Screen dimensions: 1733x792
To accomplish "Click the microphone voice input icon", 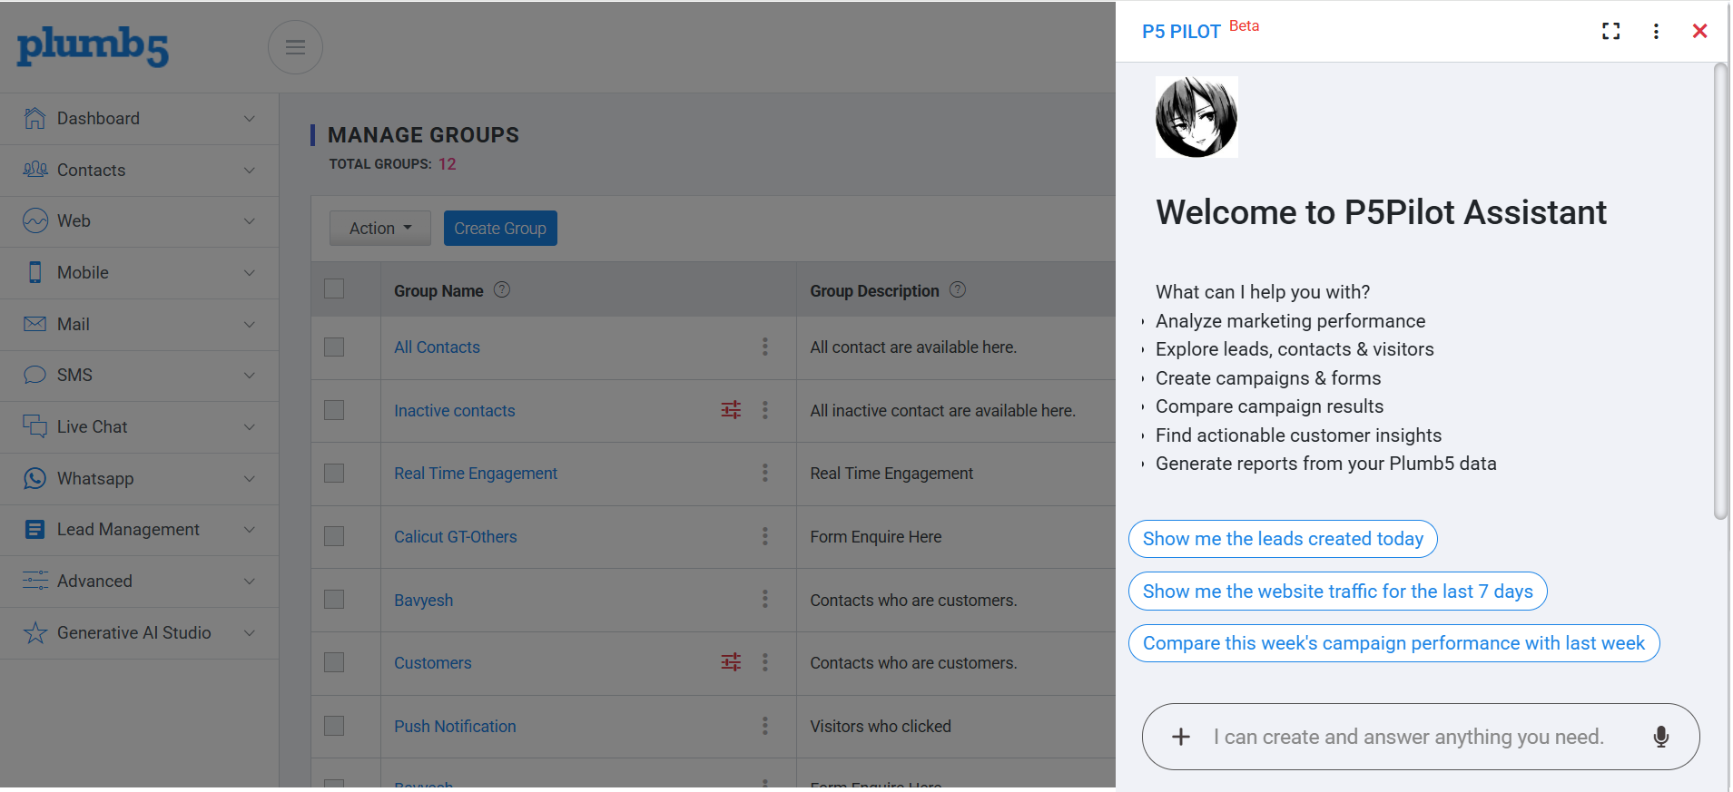I will (x=1661, y=737).
